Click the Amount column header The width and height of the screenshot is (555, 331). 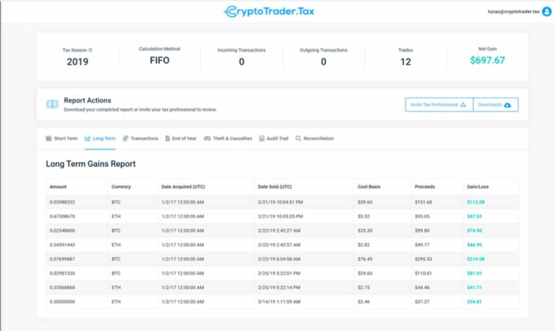click(x=58, y=187)
